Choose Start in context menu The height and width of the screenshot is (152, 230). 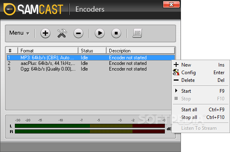(200, 91)
